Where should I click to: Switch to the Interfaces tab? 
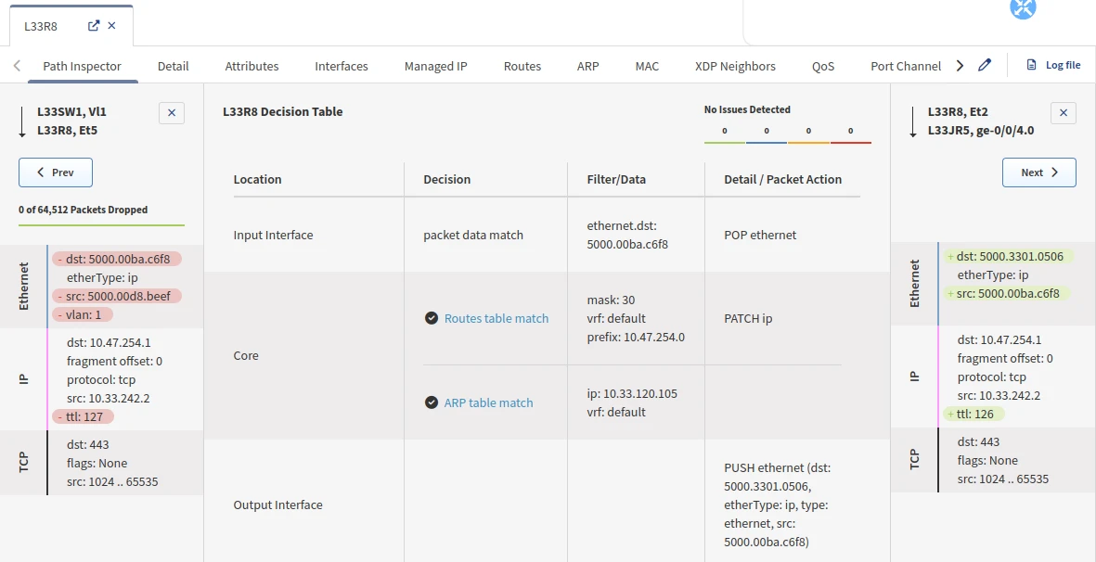(342, 66)
